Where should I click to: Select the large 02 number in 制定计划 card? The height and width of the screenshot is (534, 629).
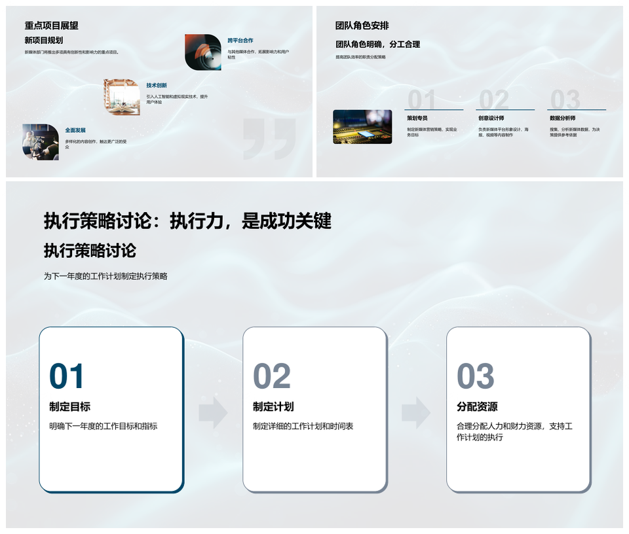[x=271, y=377]
